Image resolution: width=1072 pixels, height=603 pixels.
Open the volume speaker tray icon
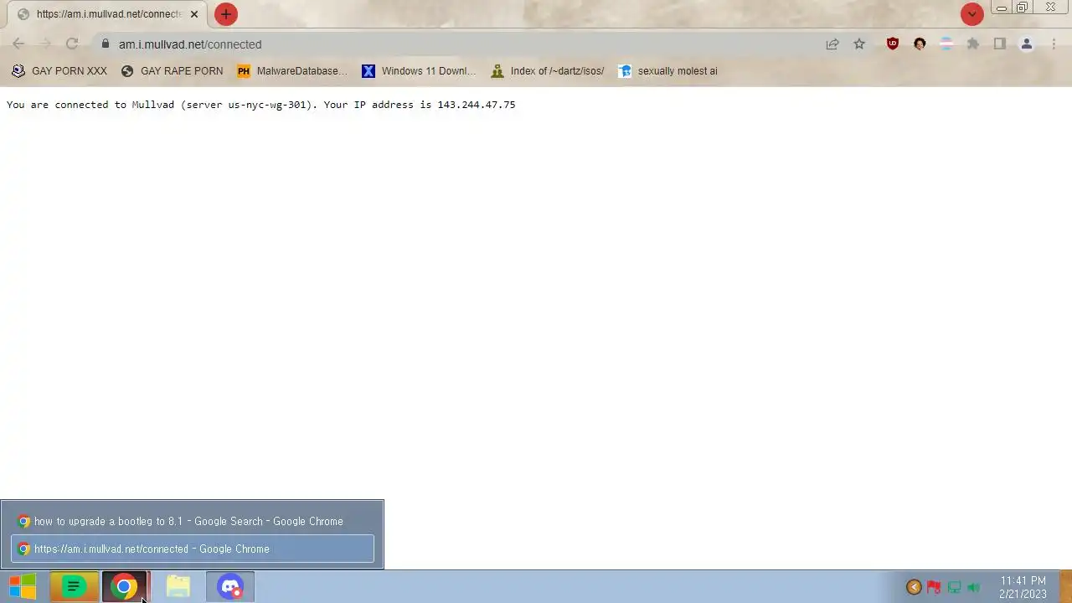click(974, 587)
